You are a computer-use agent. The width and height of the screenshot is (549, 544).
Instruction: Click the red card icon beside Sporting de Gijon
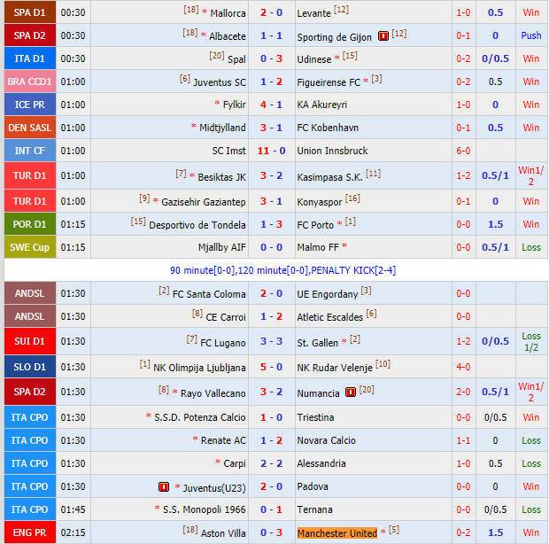click(x=383, y=35)
